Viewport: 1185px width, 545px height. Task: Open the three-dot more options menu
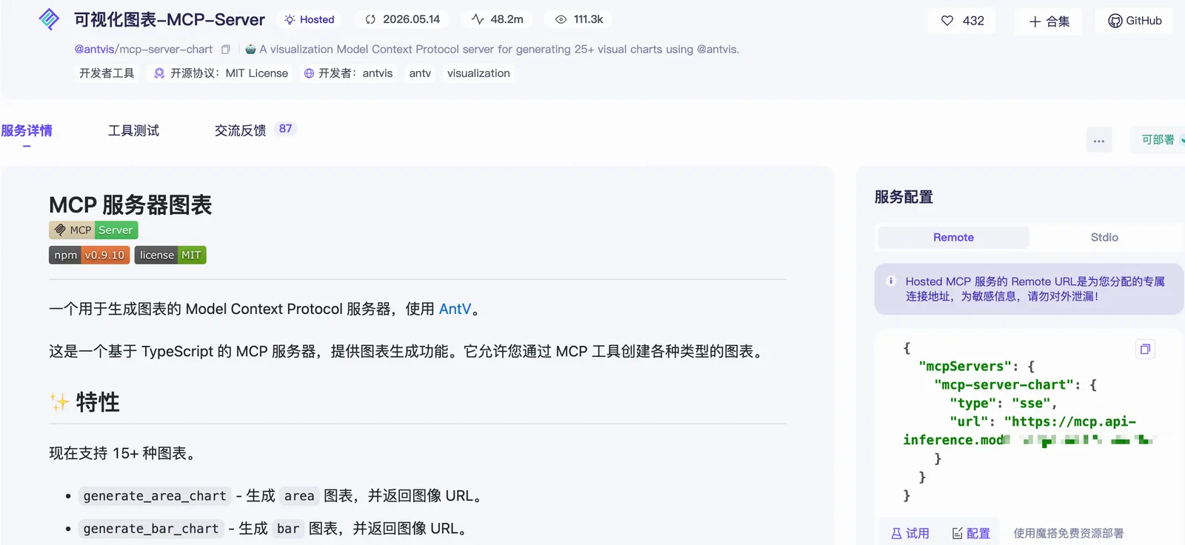pyautogui.click(x=1099, y=140)
